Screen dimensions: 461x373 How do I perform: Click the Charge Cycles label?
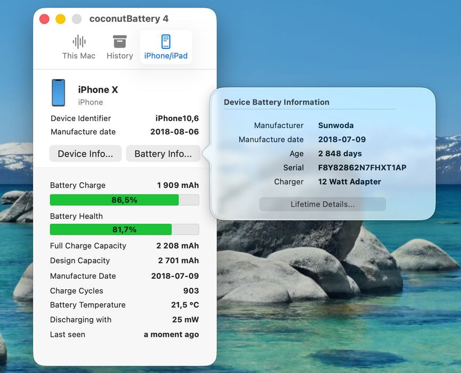pyautogui.click(x=76, y=291)
